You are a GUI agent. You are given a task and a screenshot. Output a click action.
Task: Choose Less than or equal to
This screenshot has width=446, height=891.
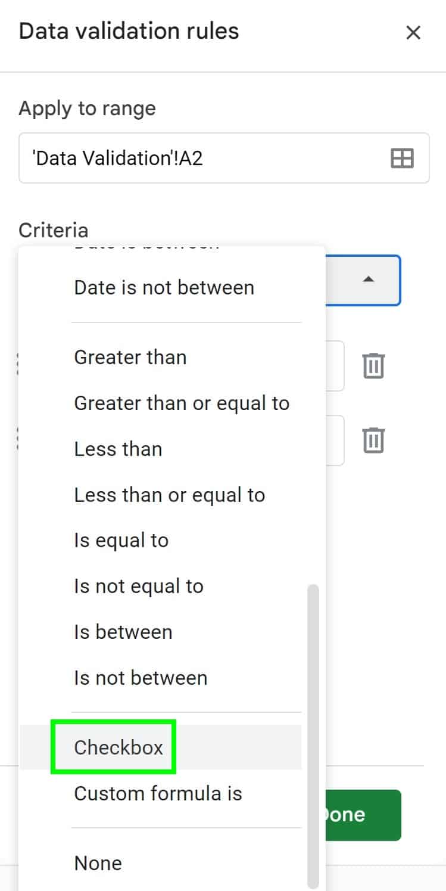[169, 495]
